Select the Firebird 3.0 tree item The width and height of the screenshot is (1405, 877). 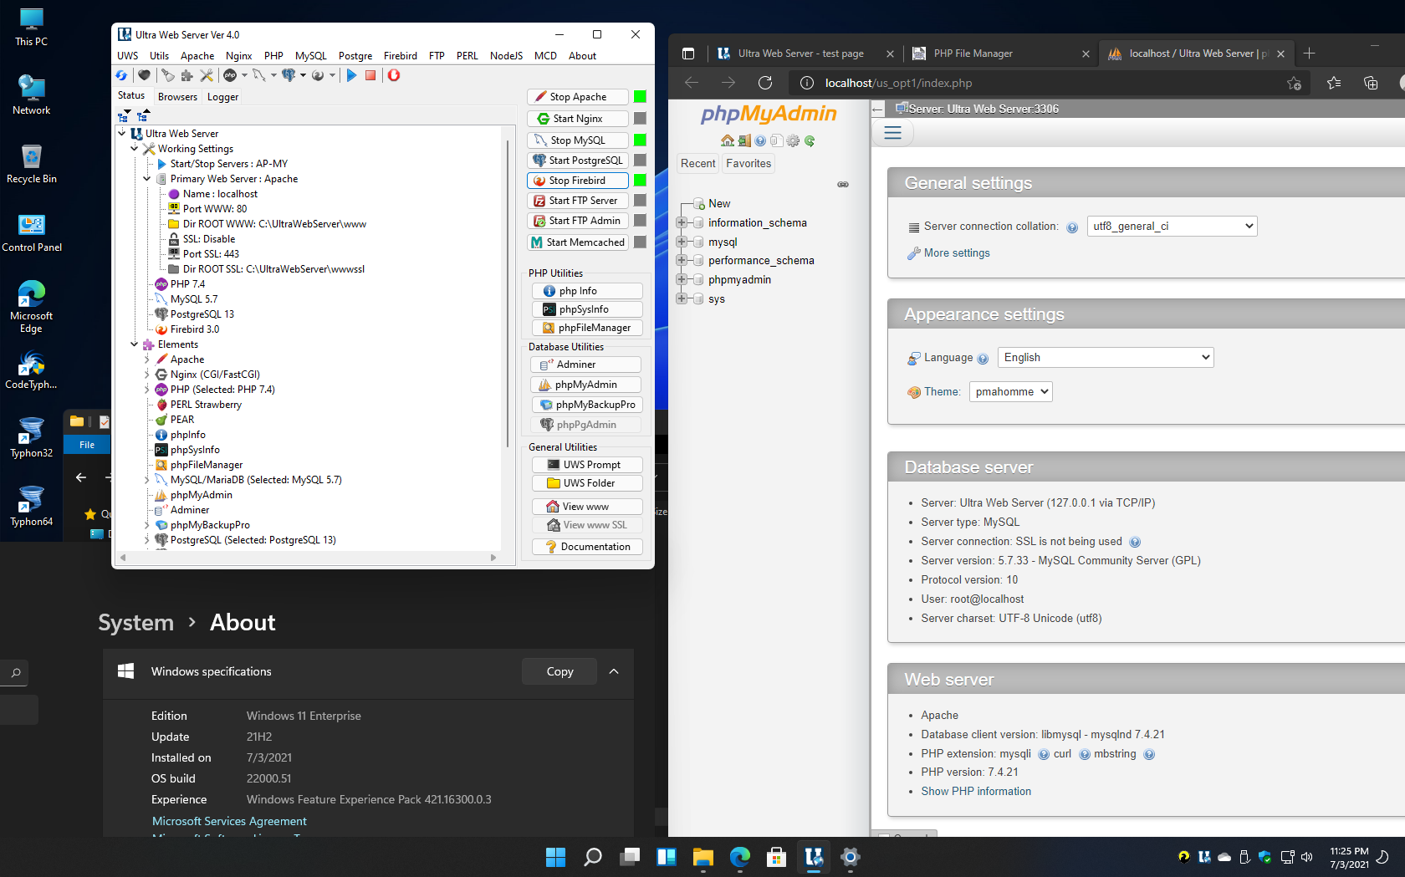tap(195, 329)
